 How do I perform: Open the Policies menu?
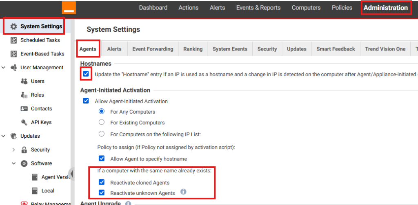[x=342, y=8]
